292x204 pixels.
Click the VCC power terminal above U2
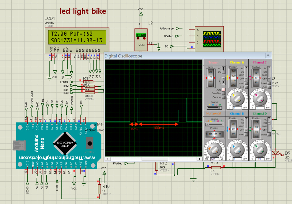click(141, 14)
